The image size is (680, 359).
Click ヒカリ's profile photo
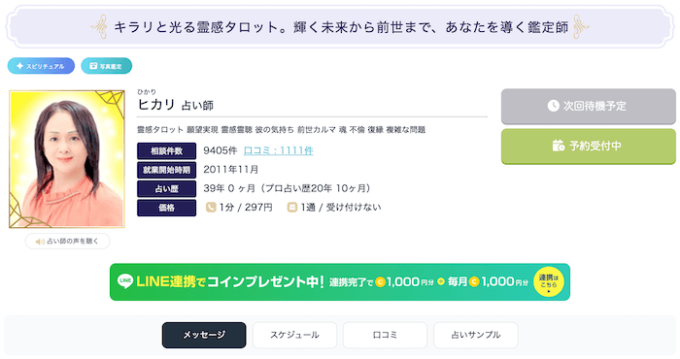67,159
